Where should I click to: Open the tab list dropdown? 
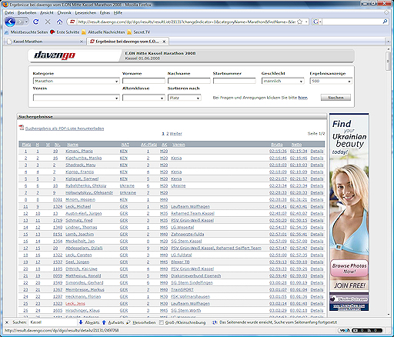(x=388, y=42)
